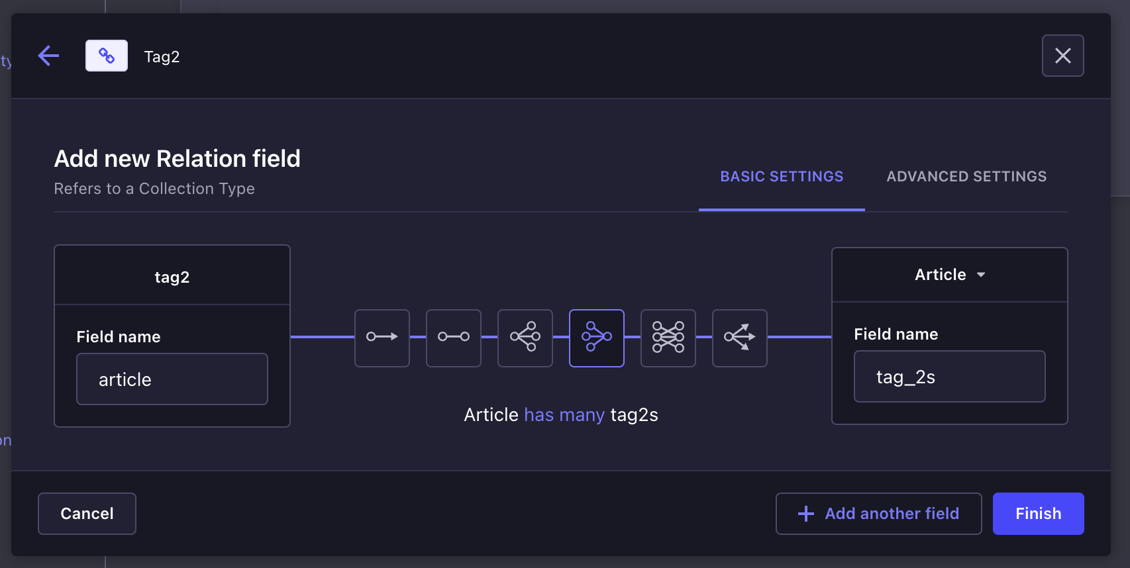Edit the Article field name input 'tag_2s'

click(x=950, y=377)
